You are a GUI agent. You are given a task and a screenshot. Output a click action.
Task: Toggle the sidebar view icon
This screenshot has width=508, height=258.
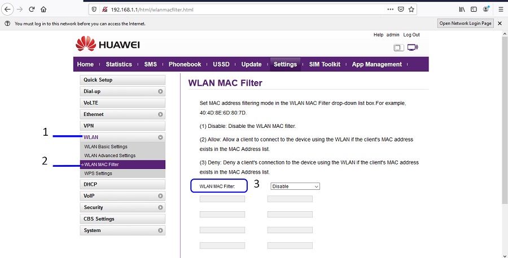click(x=474, y=10)
